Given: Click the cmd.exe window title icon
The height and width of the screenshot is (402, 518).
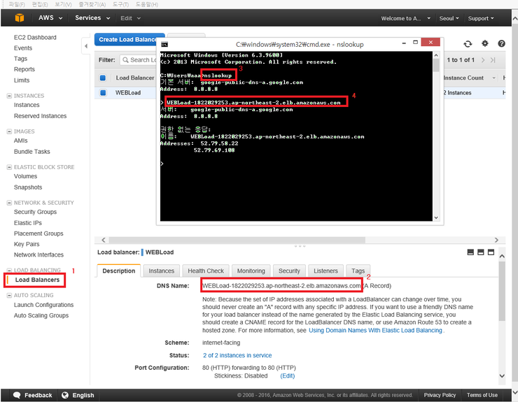Looking at the screenshot, I should point(164,43).
